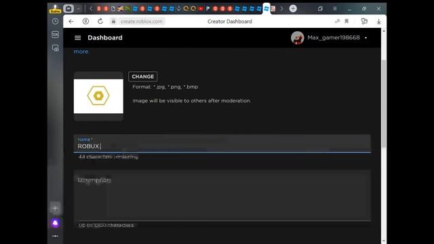The width and height of the screenshot is (434, 244).
Task: Focus the Name field containing ROBUX
Action: point(222,144)
